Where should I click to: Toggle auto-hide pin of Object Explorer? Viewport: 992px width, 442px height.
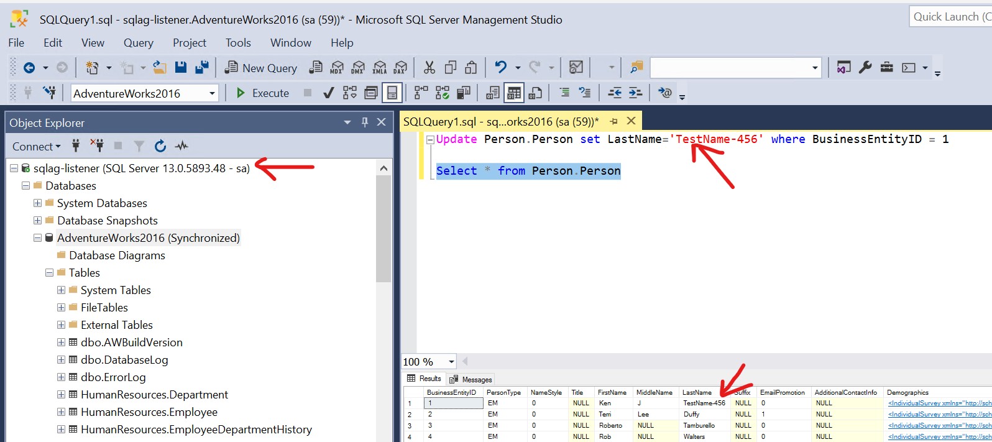(x=365, y=122)
